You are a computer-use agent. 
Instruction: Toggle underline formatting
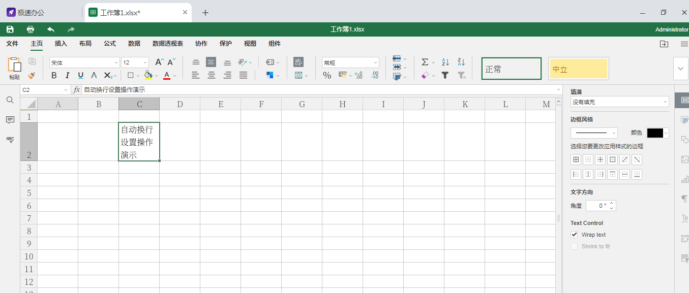tap(81, 75)
